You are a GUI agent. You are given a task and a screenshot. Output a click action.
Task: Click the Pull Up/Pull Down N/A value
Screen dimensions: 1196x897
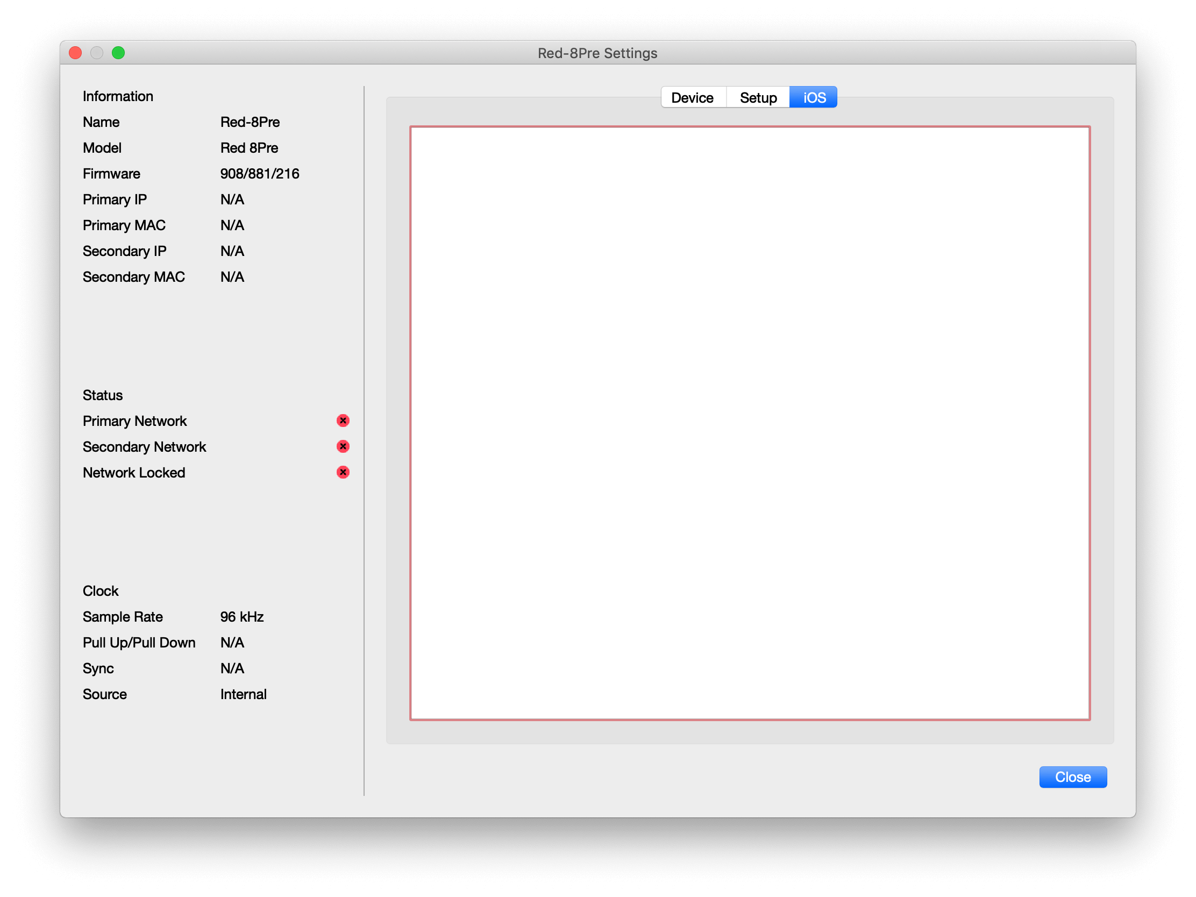coord(232,643)
